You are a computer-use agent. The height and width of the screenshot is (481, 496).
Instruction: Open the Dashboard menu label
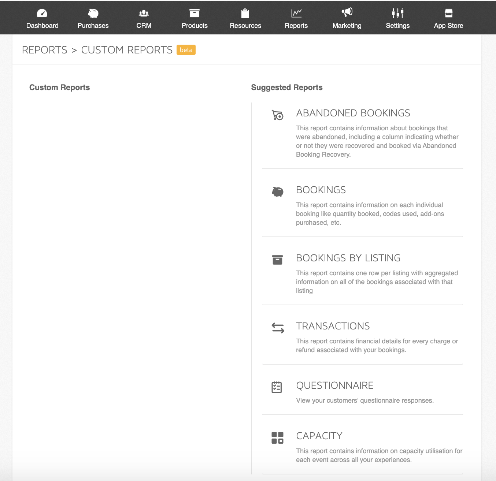(42, 26)
